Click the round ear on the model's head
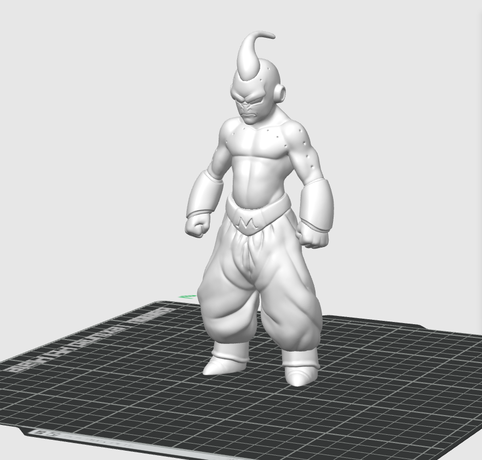The height and width of the screenshot is (460, 482). click(281, 92)
